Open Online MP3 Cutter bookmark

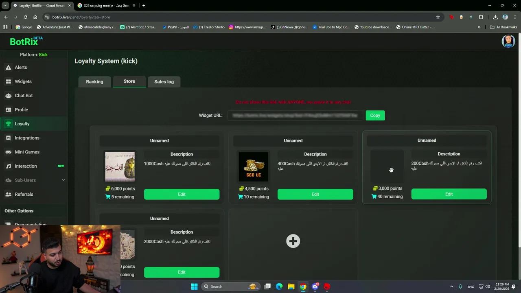click(x=414, y=27)
